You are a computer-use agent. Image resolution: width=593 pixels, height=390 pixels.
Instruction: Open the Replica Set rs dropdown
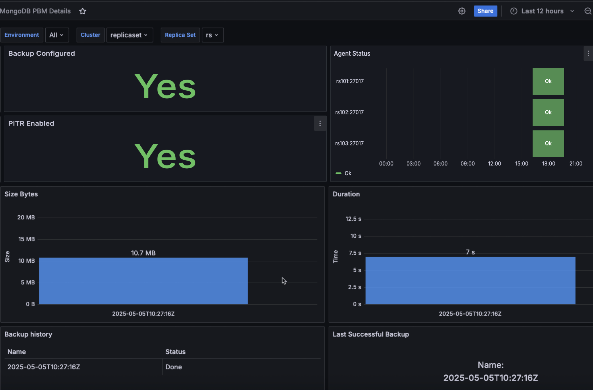(x=212, y=35)
